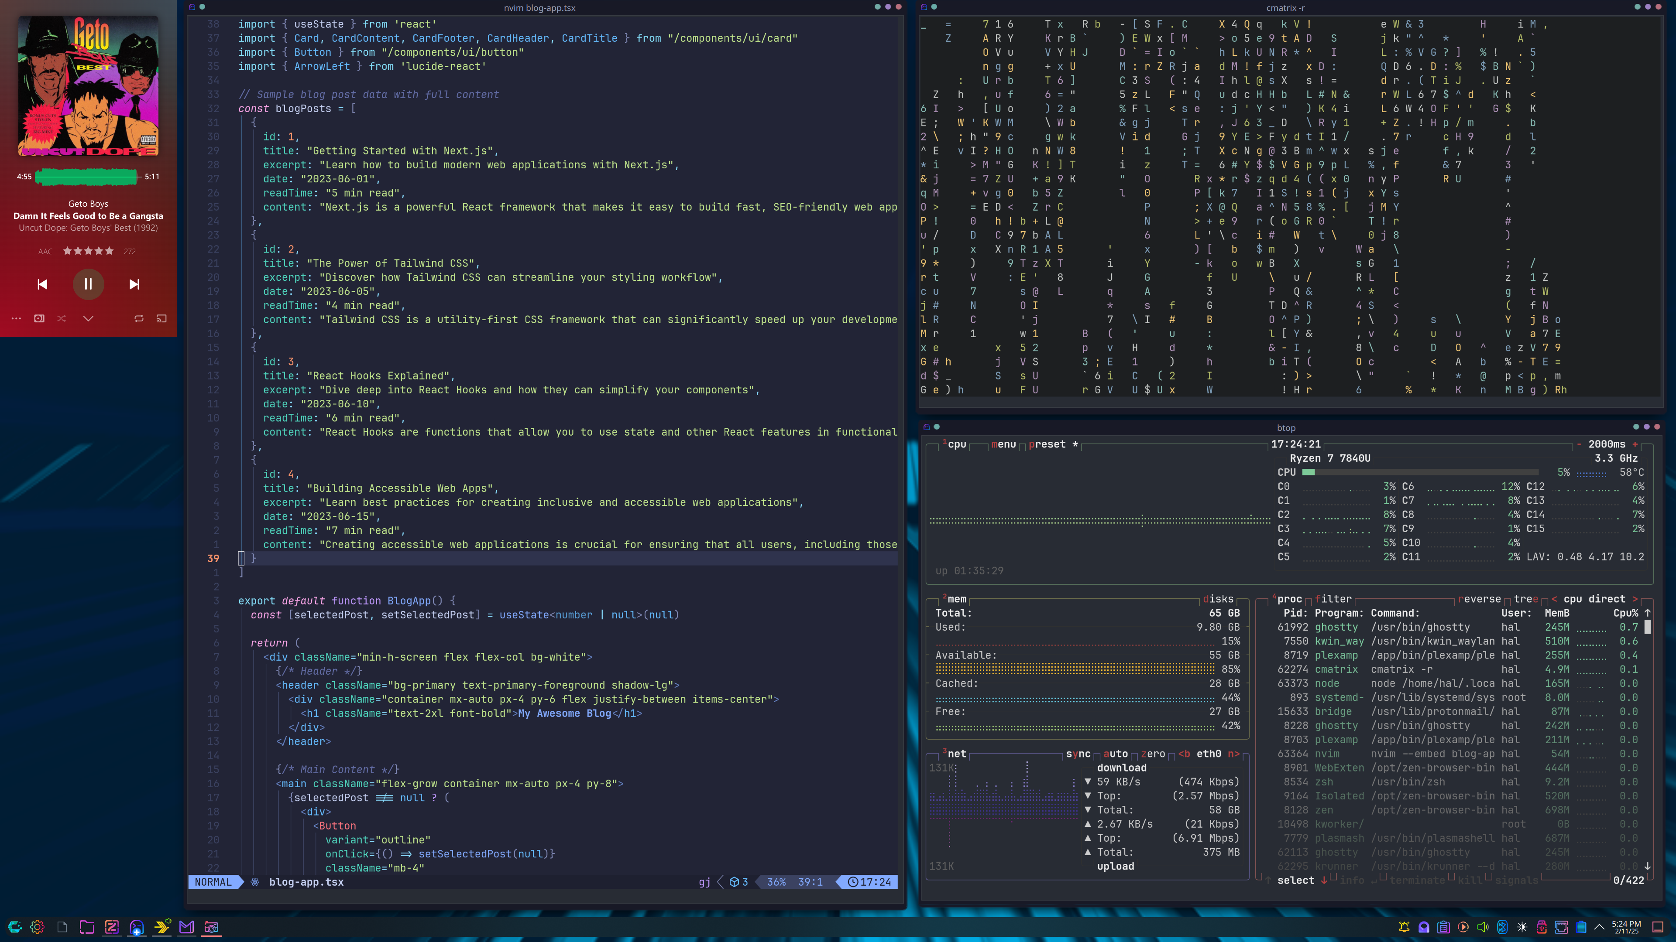Open wired network tray icon

click(1562, 927)
